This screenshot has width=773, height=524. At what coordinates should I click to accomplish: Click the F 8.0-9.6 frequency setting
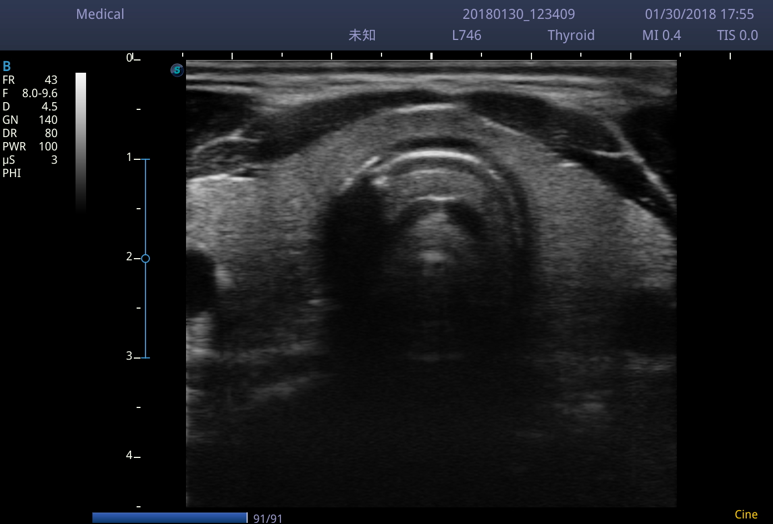pyautogui.click(x=30, y=93)
